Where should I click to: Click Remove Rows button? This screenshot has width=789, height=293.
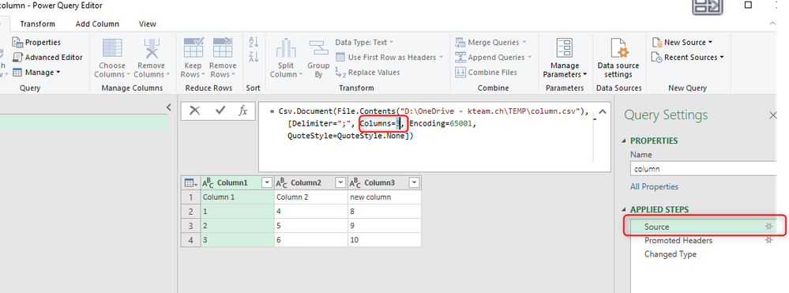point(223,58)
